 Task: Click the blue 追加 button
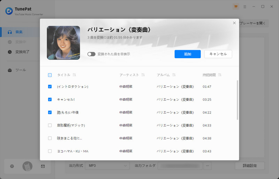[x=188, y=54]
